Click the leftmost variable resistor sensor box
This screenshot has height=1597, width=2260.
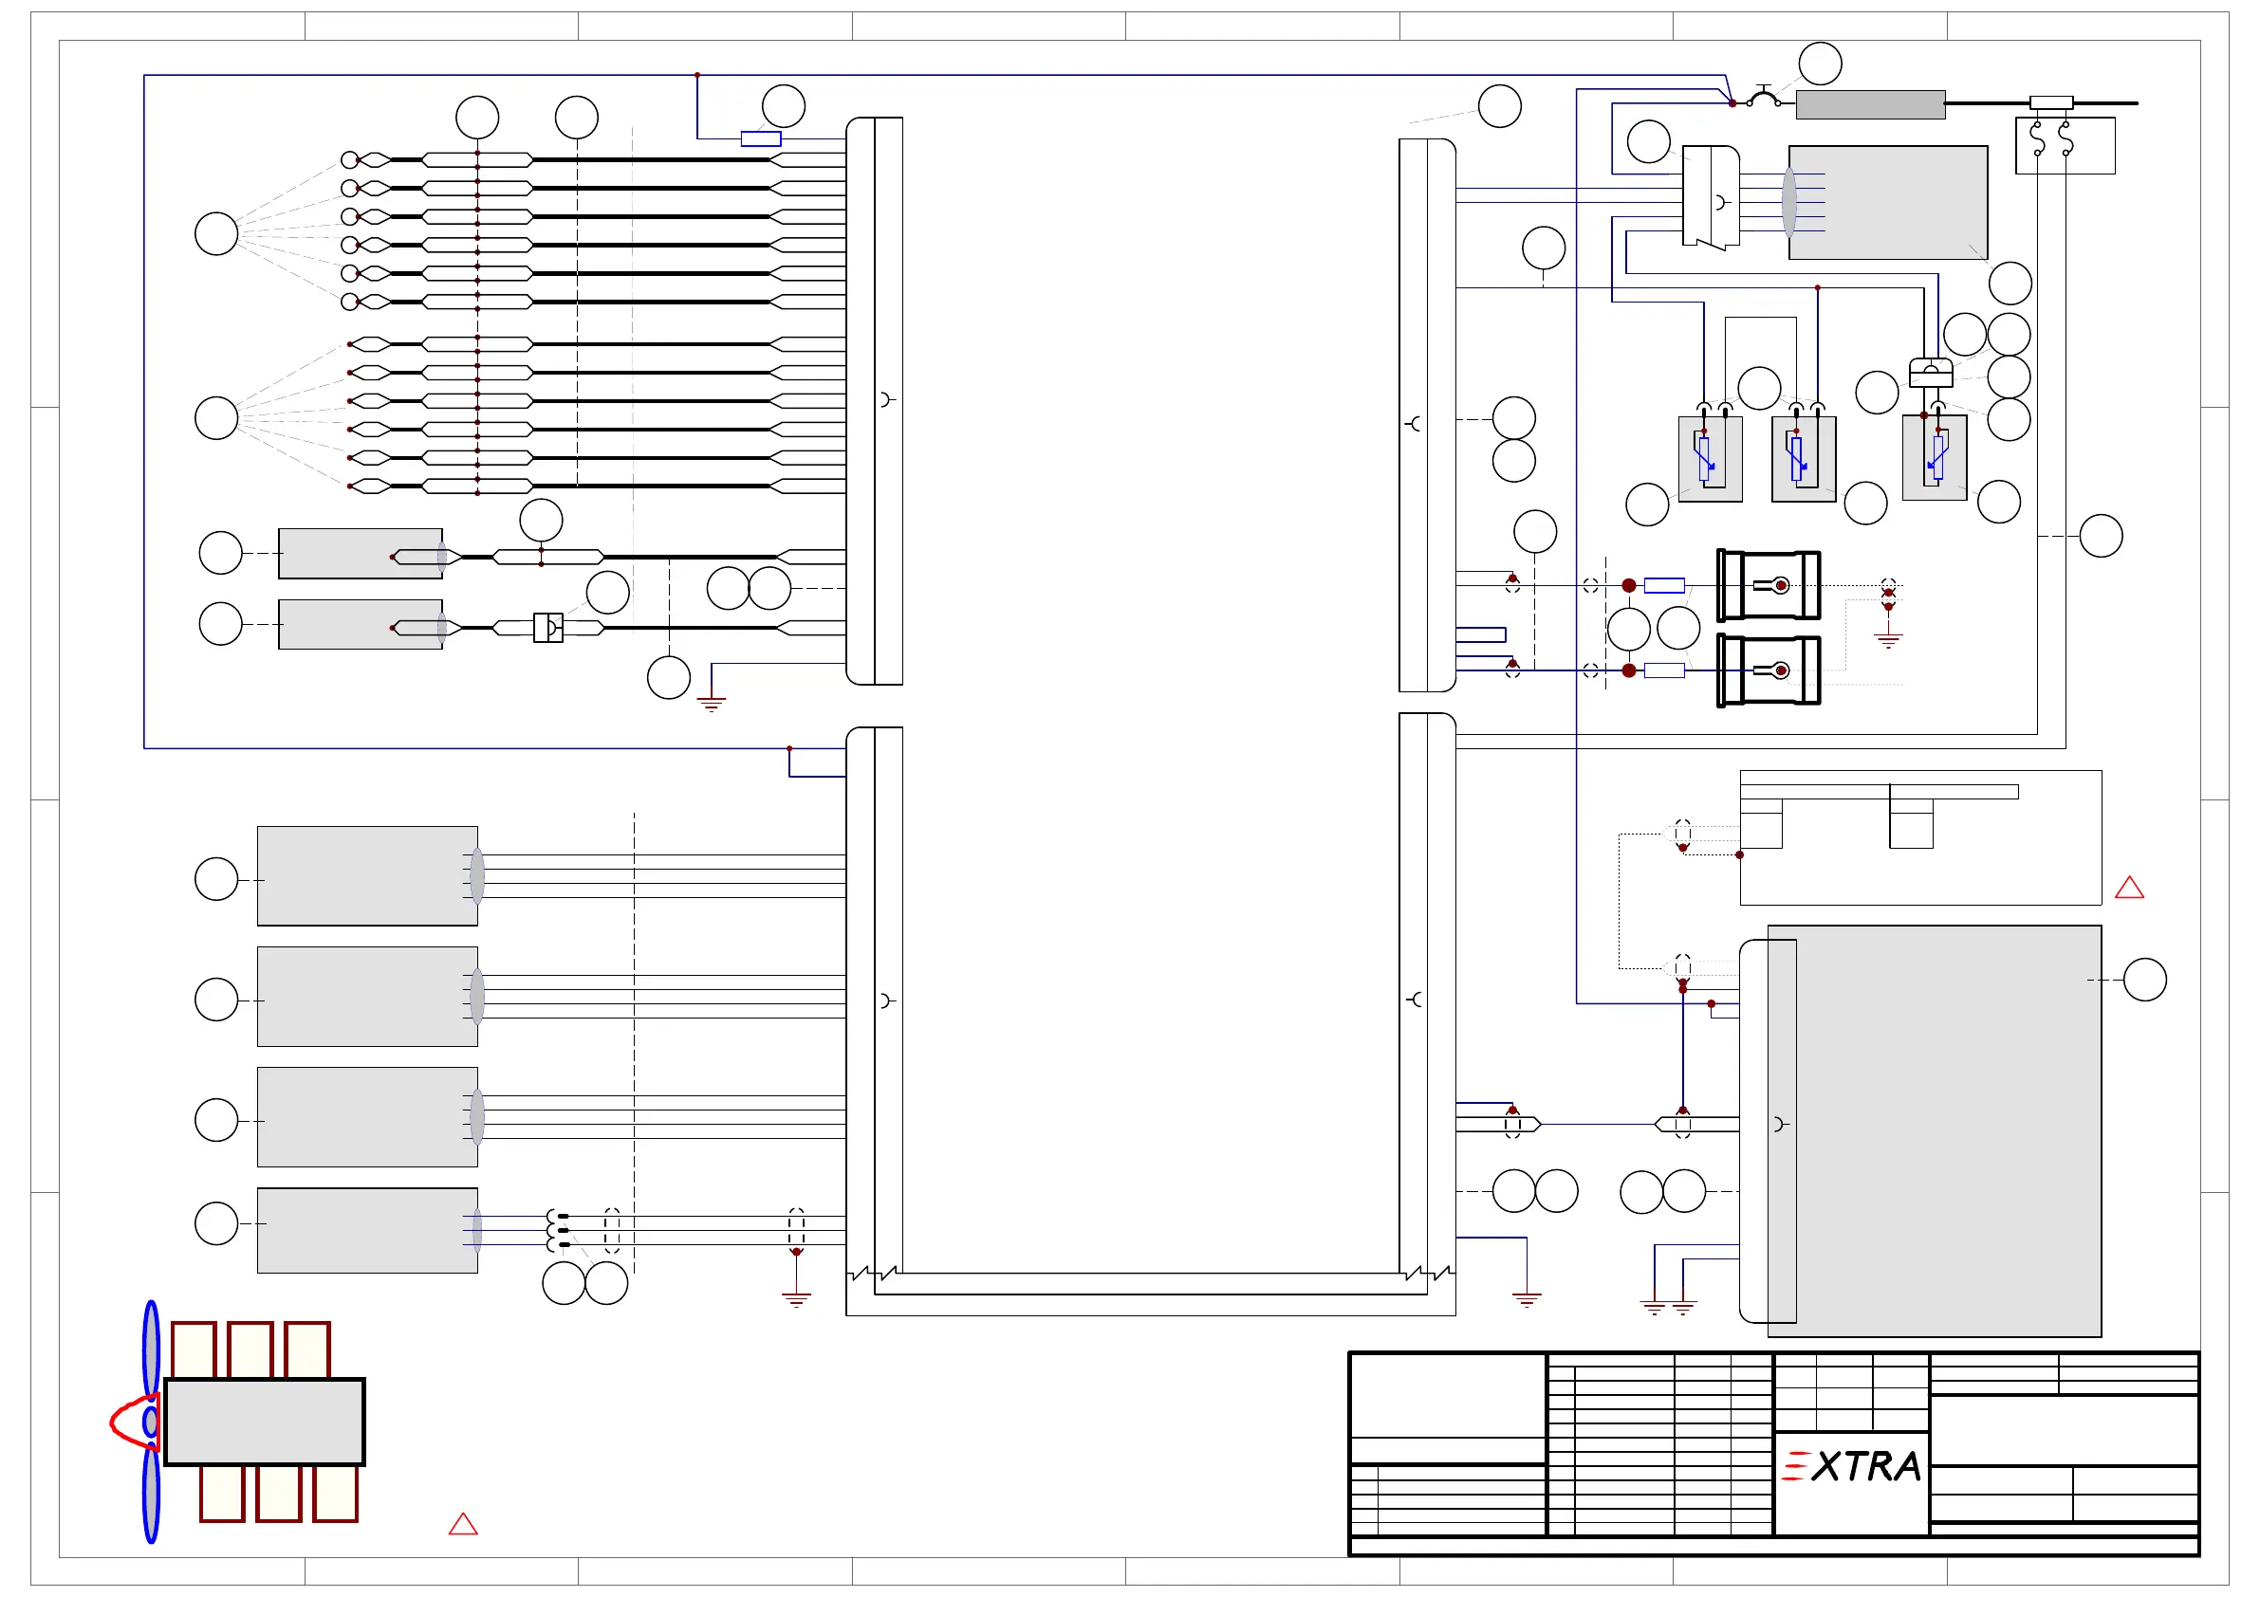(1710, 460)
